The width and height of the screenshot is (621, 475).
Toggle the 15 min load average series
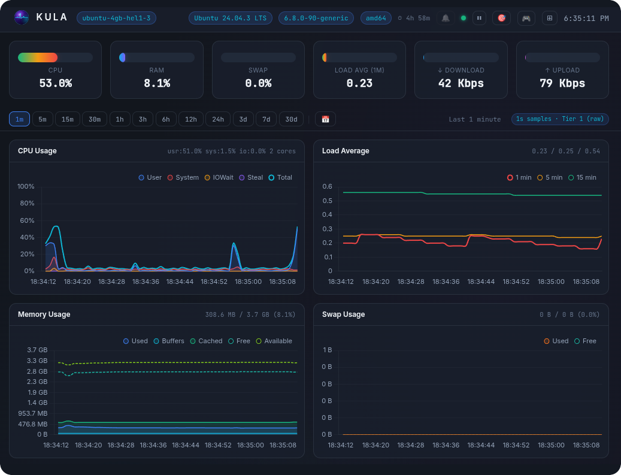[582, 177]
